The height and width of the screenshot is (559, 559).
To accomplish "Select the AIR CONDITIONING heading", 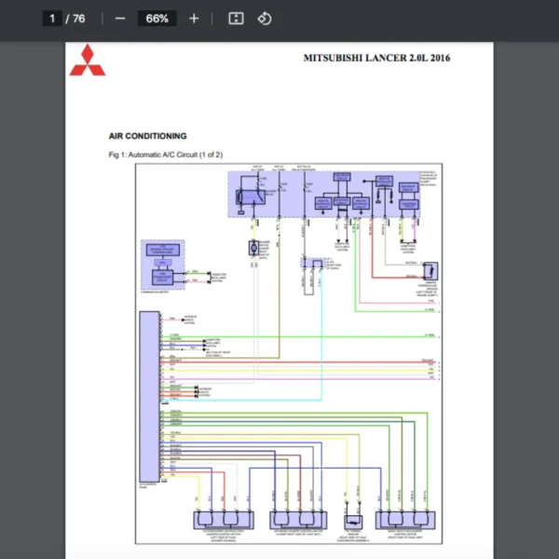I will click(x=147, y=136).
